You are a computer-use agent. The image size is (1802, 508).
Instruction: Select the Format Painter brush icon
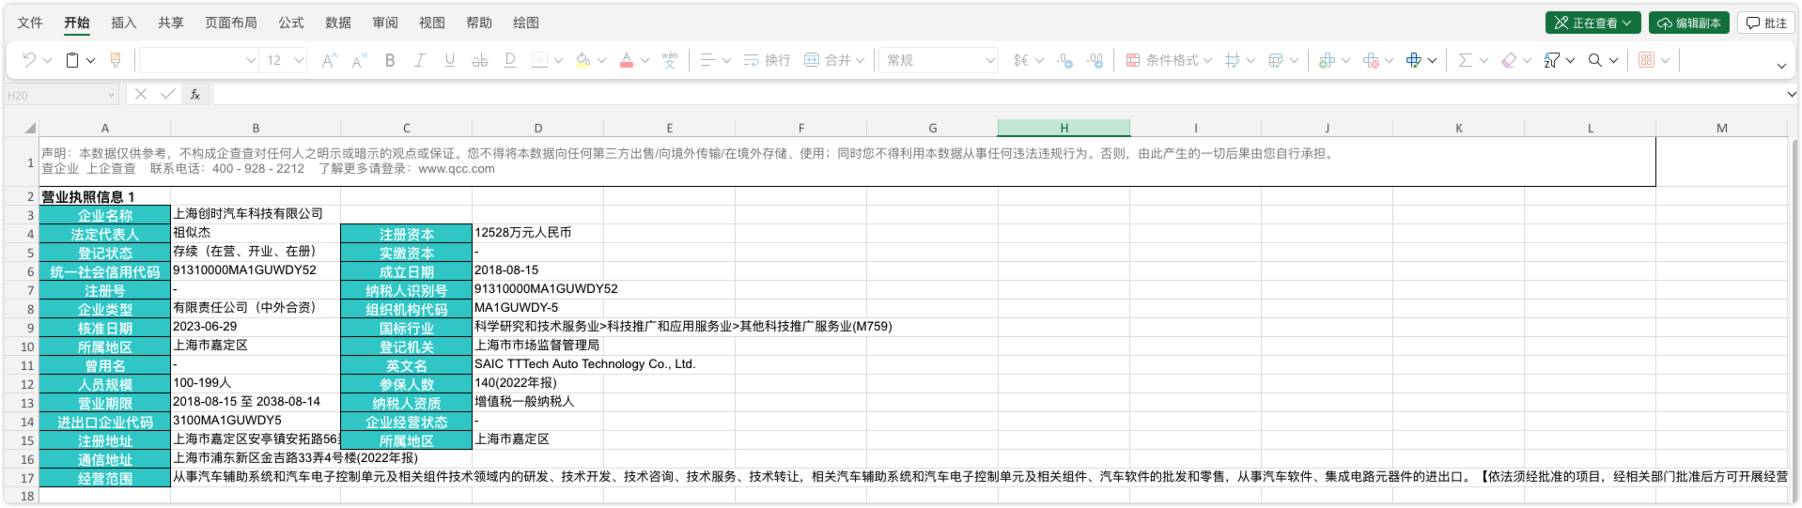click(116, 60)
